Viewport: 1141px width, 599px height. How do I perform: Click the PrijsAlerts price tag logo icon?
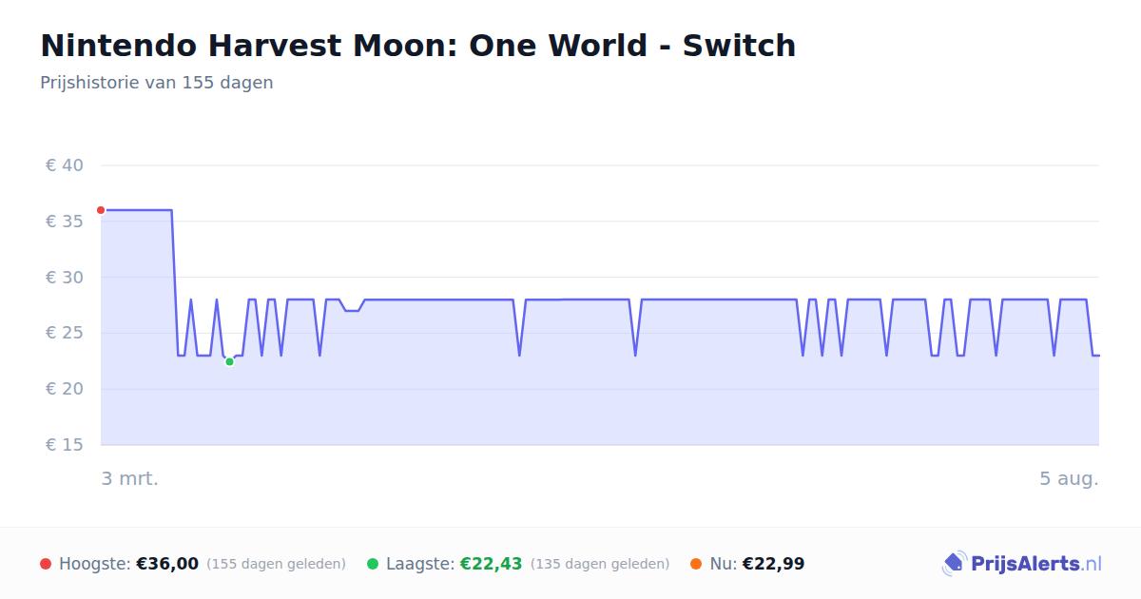point(954,564)
